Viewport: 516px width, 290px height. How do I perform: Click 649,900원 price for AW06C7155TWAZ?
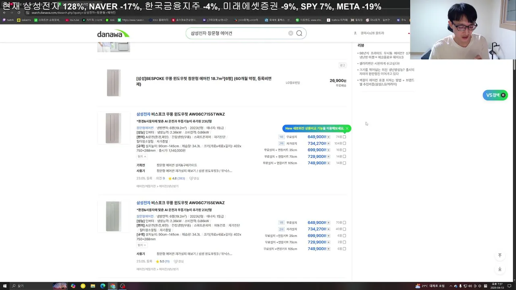coord(316,137)
